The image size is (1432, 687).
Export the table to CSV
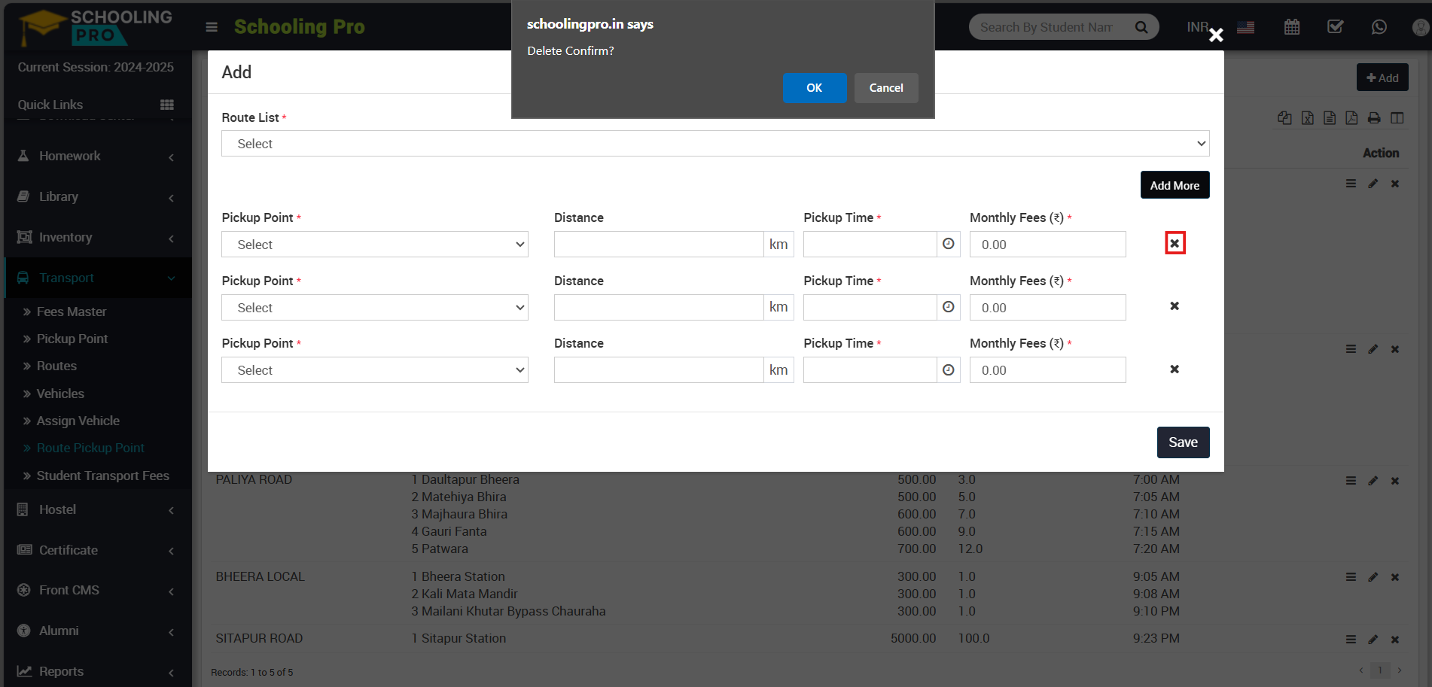(x=1330, y=118)
